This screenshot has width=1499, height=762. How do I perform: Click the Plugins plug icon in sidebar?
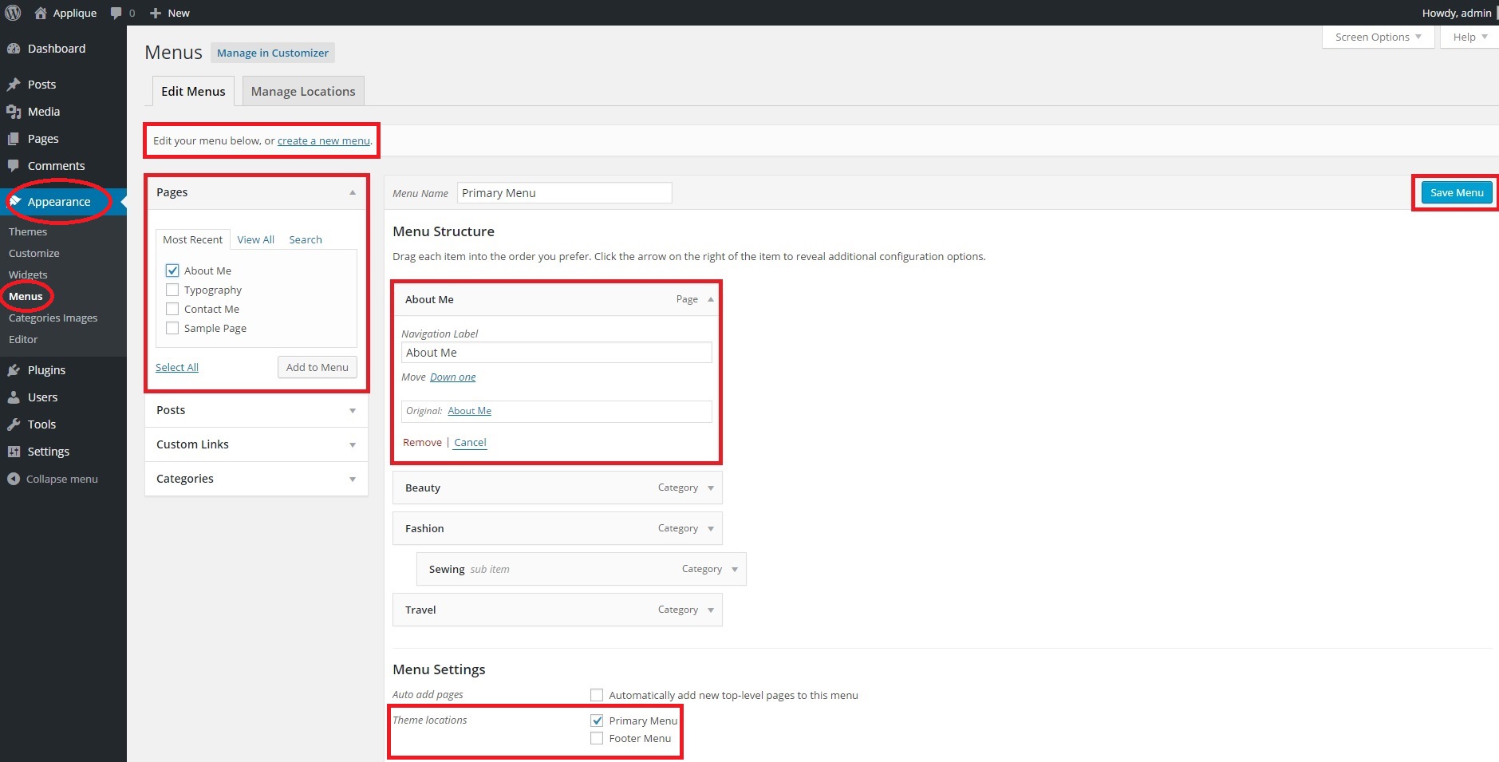point(14,370)
